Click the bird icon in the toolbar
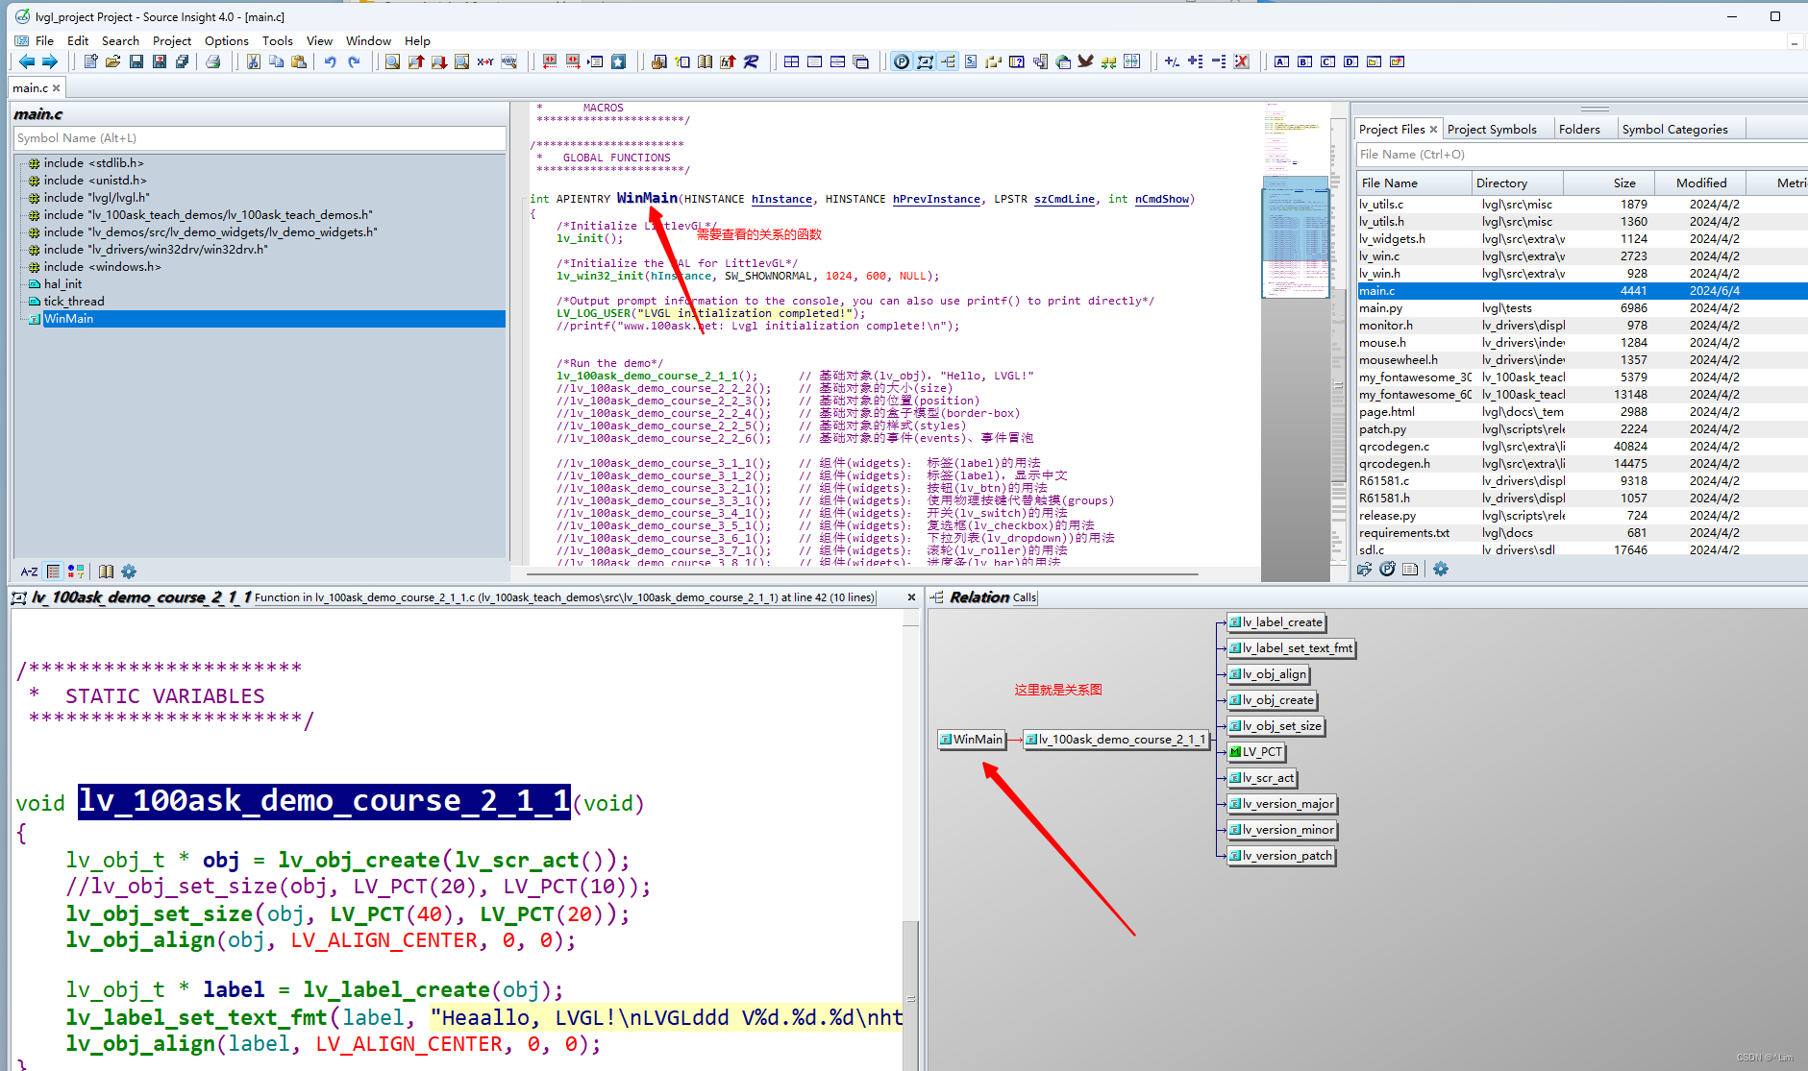1808x1071 pixels. [1086, 61]
